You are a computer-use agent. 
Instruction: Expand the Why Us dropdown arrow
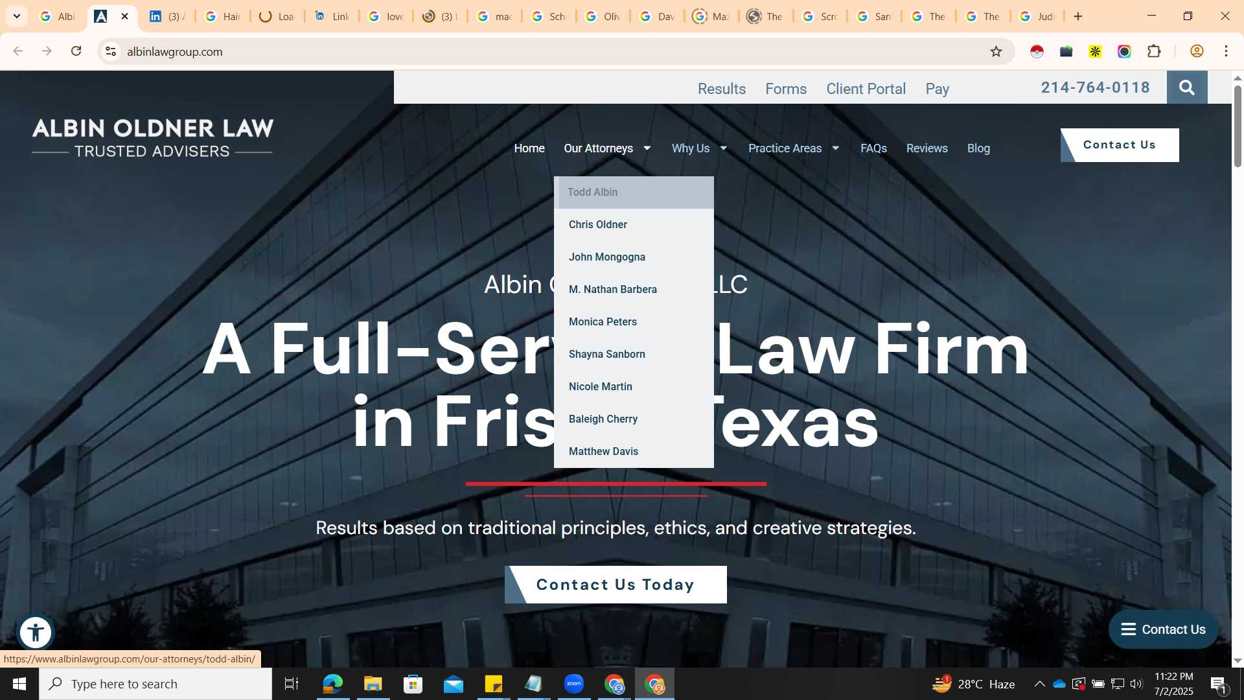(724, 148)
